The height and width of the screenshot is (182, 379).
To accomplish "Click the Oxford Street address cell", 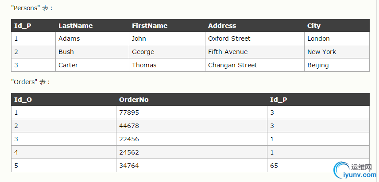I will coord(229,39).
